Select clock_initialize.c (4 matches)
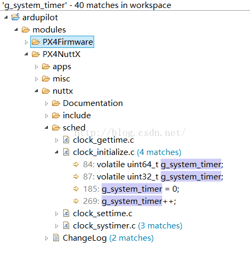250x254 pixels. pos(127,152)
